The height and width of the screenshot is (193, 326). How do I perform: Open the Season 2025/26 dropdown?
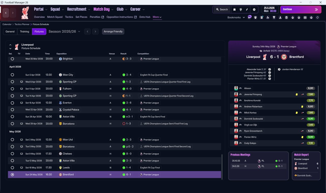[x=64, y=31]
